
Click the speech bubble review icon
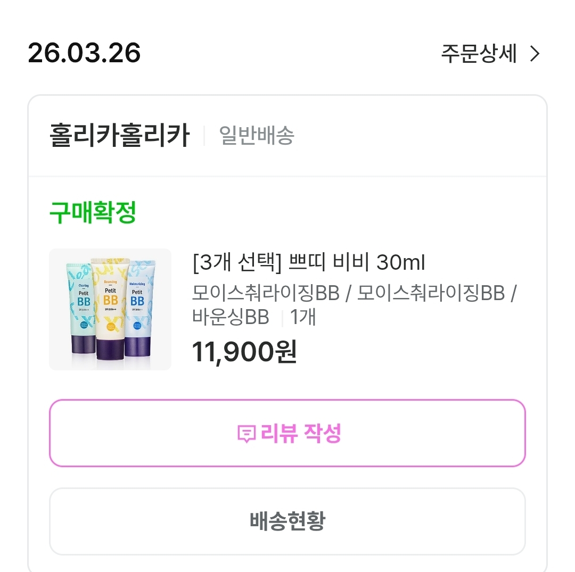(x=246, y=434)
